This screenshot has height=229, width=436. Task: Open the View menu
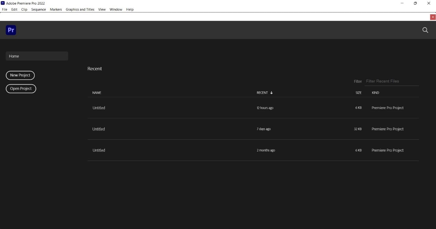pos(102,9)
